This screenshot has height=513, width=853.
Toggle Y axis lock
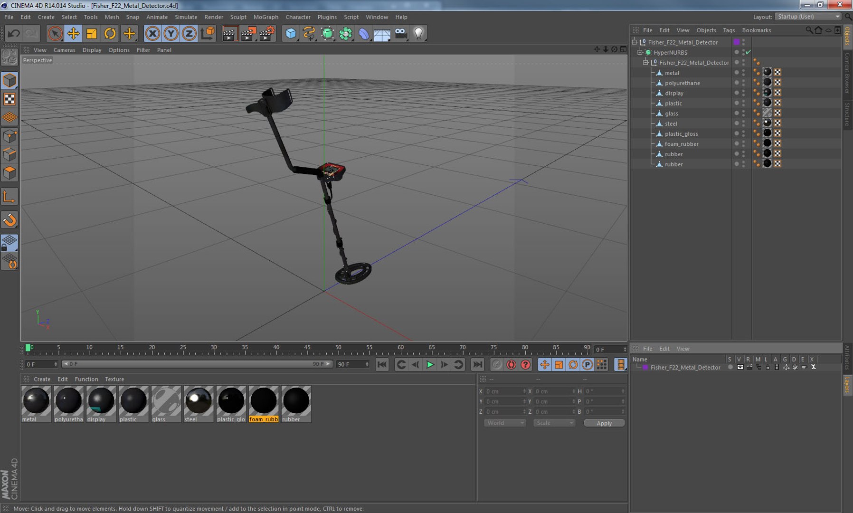(x=171, y=33)
